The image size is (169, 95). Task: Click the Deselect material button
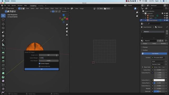coord(163,44)
